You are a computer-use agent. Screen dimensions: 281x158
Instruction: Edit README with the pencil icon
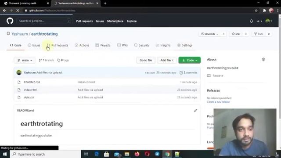pos(195,111)
